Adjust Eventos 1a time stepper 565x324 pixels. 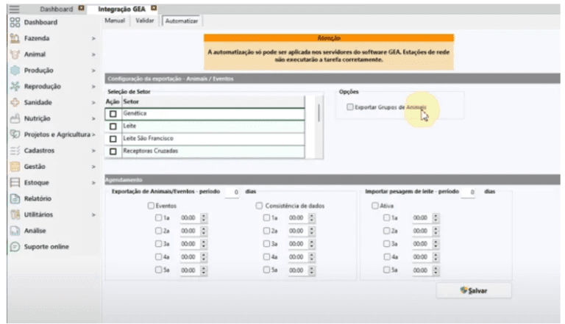coord(204,217)
